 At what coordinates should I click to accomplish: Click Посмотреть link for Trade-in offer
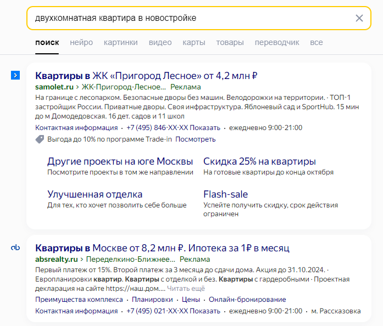pos(196,139)
